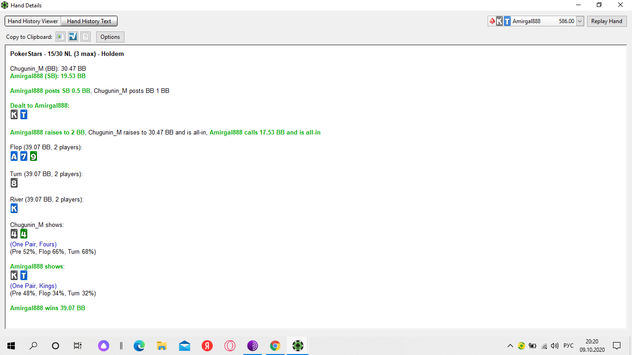Click '(Pre 48%, Flop 34%, Turn 32%)' text
632x355 pixels.
pos(53,293)
